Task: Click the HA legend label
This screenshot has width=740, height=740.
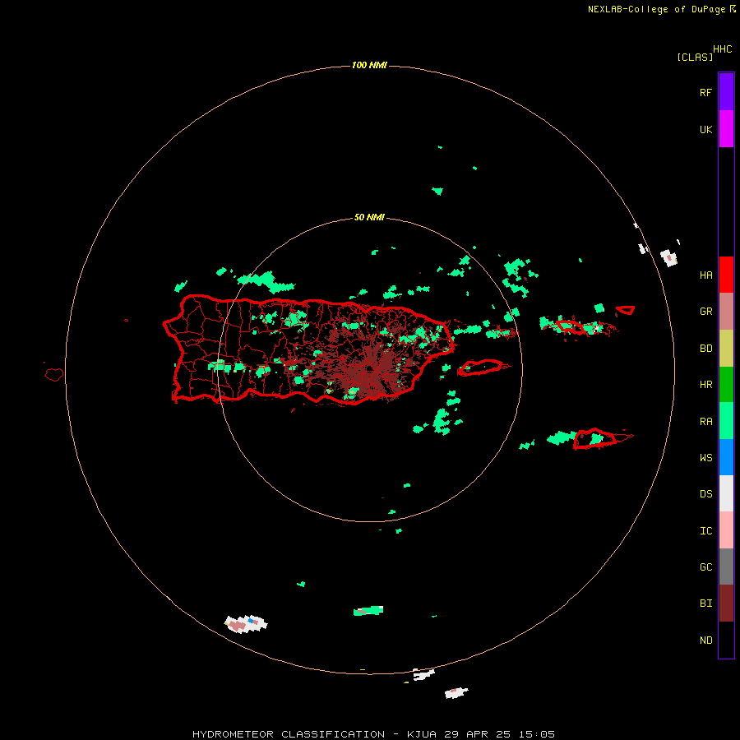Action: tap(705, 275)
